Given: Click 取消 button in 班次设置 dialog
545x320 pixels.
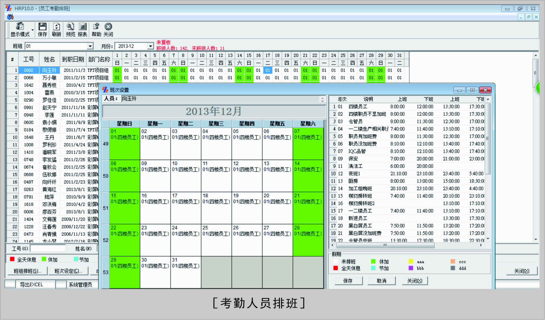Looking at the screenshot, I should tap(381, 281).
